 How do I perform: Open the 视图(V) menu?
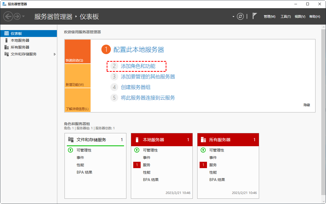pos(300,17)
